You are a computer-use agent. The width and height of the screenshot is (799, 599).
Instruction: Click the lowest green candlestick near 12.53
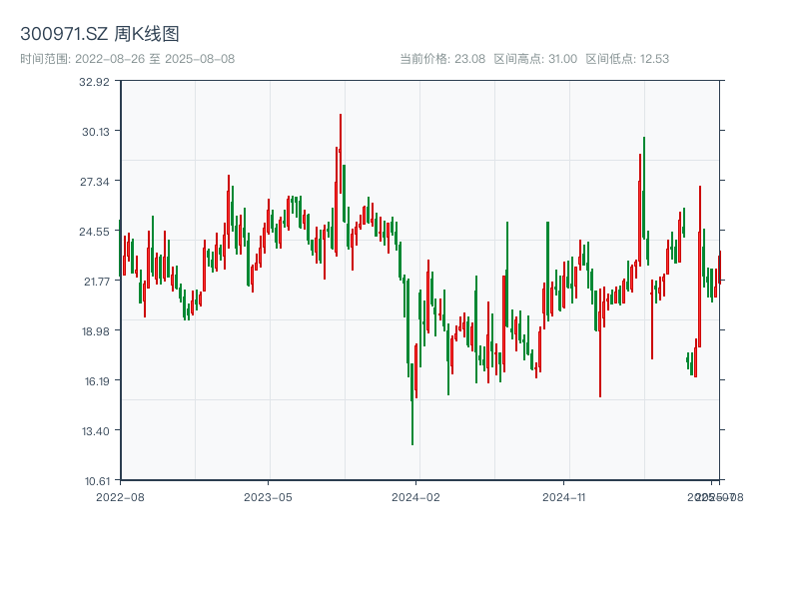point(412,403)
